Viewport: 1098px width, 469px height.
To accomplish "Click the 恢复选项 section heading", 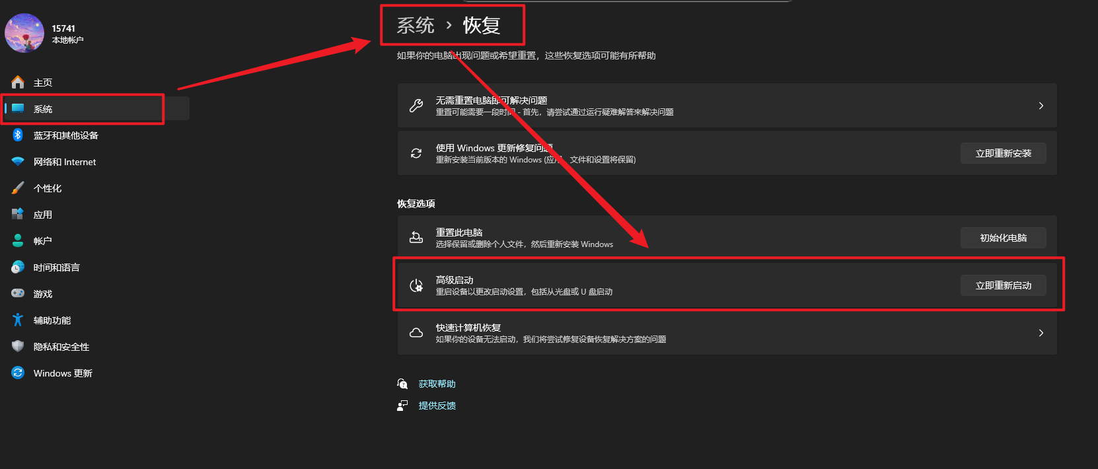I will tap(416, 203).
